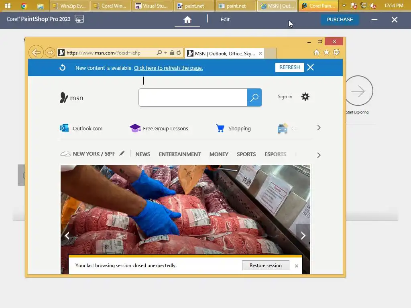This screenshot has height=308, width=411.
Task: Select the MSN | Outlook, Office browser tab
Action: pos(225,53)
